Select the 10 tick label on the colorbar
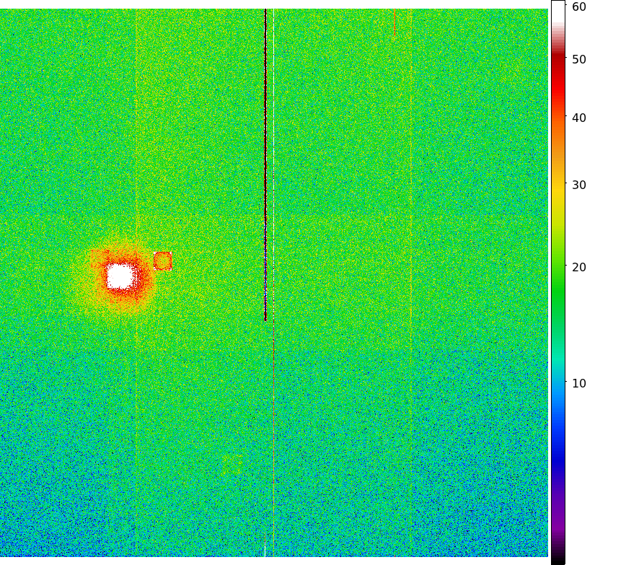Screen dimensions: 626x565 pyautogui.click(x=579, y=383)
